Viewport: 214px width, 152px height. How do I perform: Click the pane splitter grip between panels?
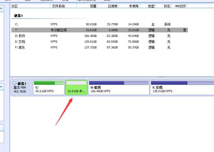pos(160,76)
